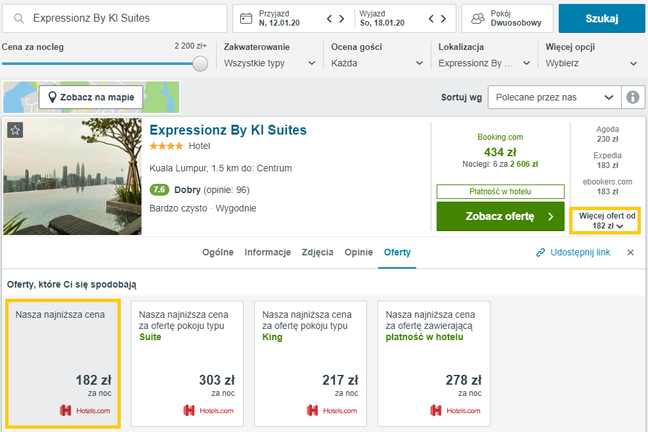
Task: Favorite the hotel with star icon
Action: [x=15, y=130]
